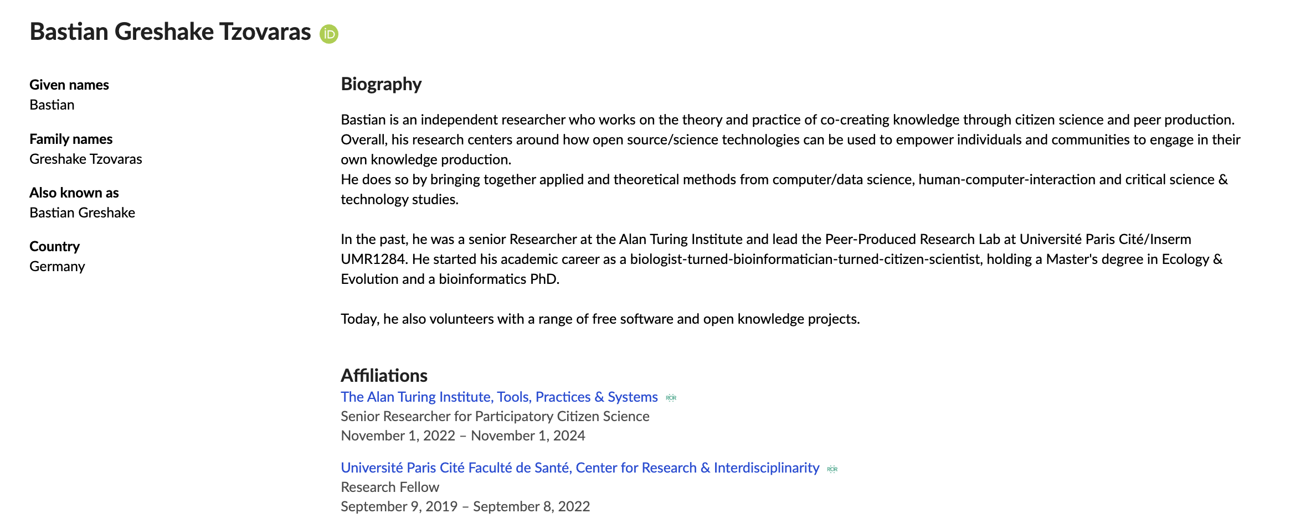Click Senior Researcher for Participatory Citizen Science text
Viewport: 1316px width, 529px height.
495,416
